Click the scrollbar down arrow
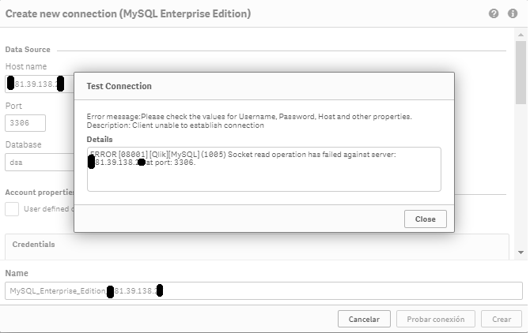 [521, 252]
